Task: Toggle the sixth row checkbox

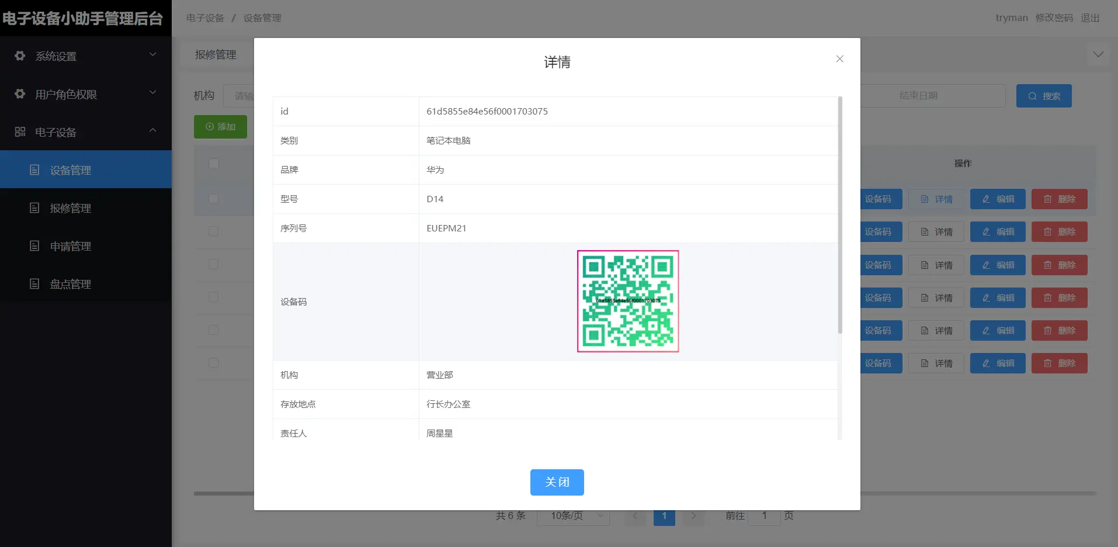Action: coord(214,362)
